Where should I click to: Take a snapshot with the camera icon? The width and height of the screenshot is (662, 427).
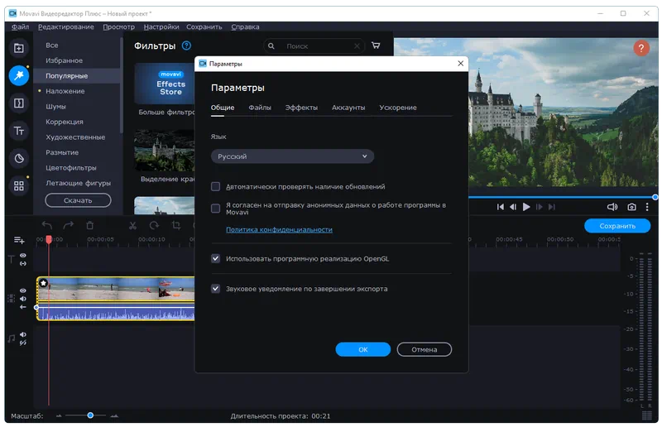[x=631, y=207]
